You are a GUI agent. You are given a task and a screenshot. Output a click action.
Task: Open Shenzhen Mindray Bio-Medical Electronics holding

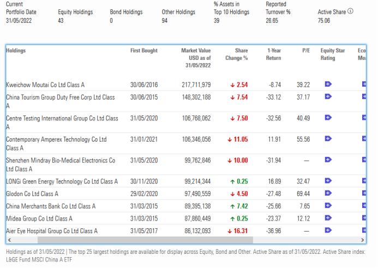click(x=61, y=165)
